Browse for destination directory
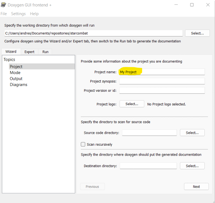Image resolution: width=215 pixels, height=203 pixels. coord(192,166)
